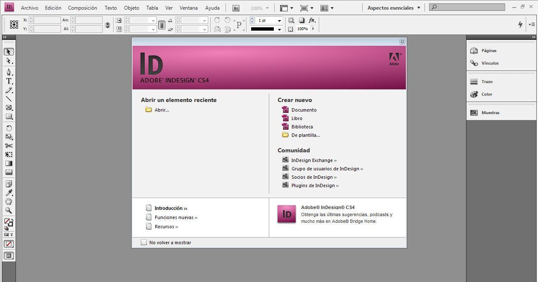Check 'No volver a mostrar' checkbox
The width and height of the screenshot is (538, 282).
tap(144, 242)
